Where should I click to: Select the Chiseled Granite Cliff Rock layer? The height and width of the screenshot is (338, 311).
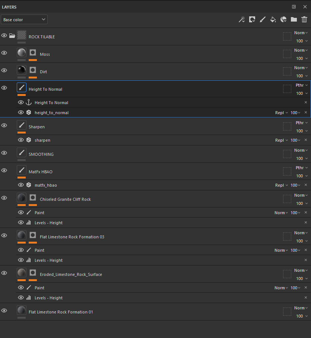point(65,199)
